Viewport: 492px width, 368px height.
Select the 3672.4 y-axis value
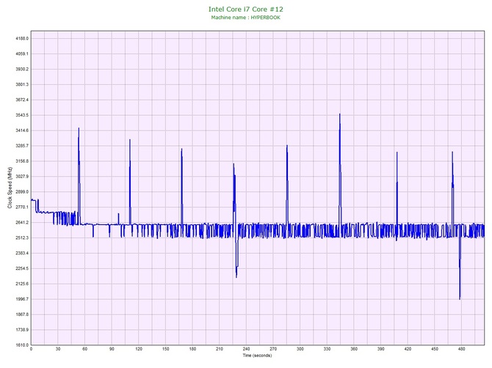pyautogui.click(x=22, y=100)
